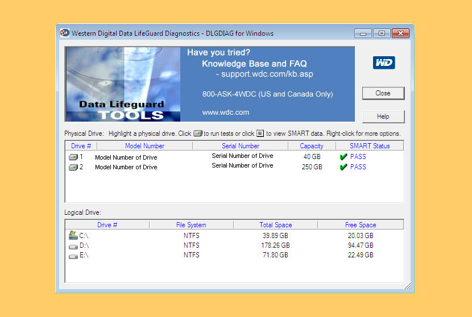Open the Help button
Screen dimensions: 472x317
click(x=383, y=116)
